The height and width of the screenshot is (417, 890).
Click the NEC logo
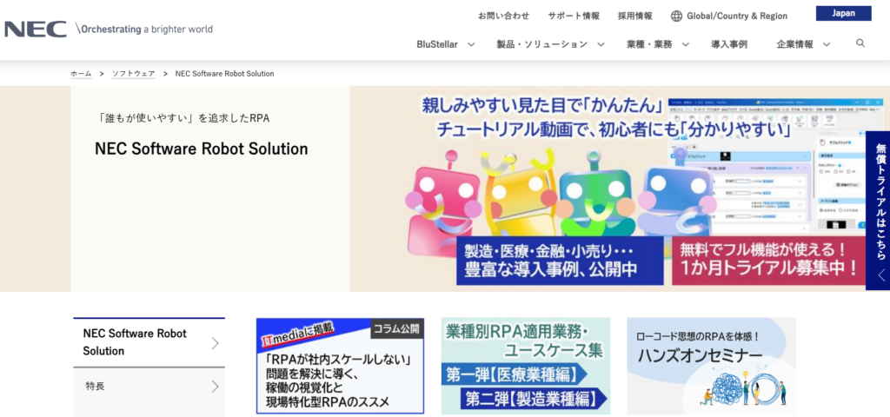[35, 29]
